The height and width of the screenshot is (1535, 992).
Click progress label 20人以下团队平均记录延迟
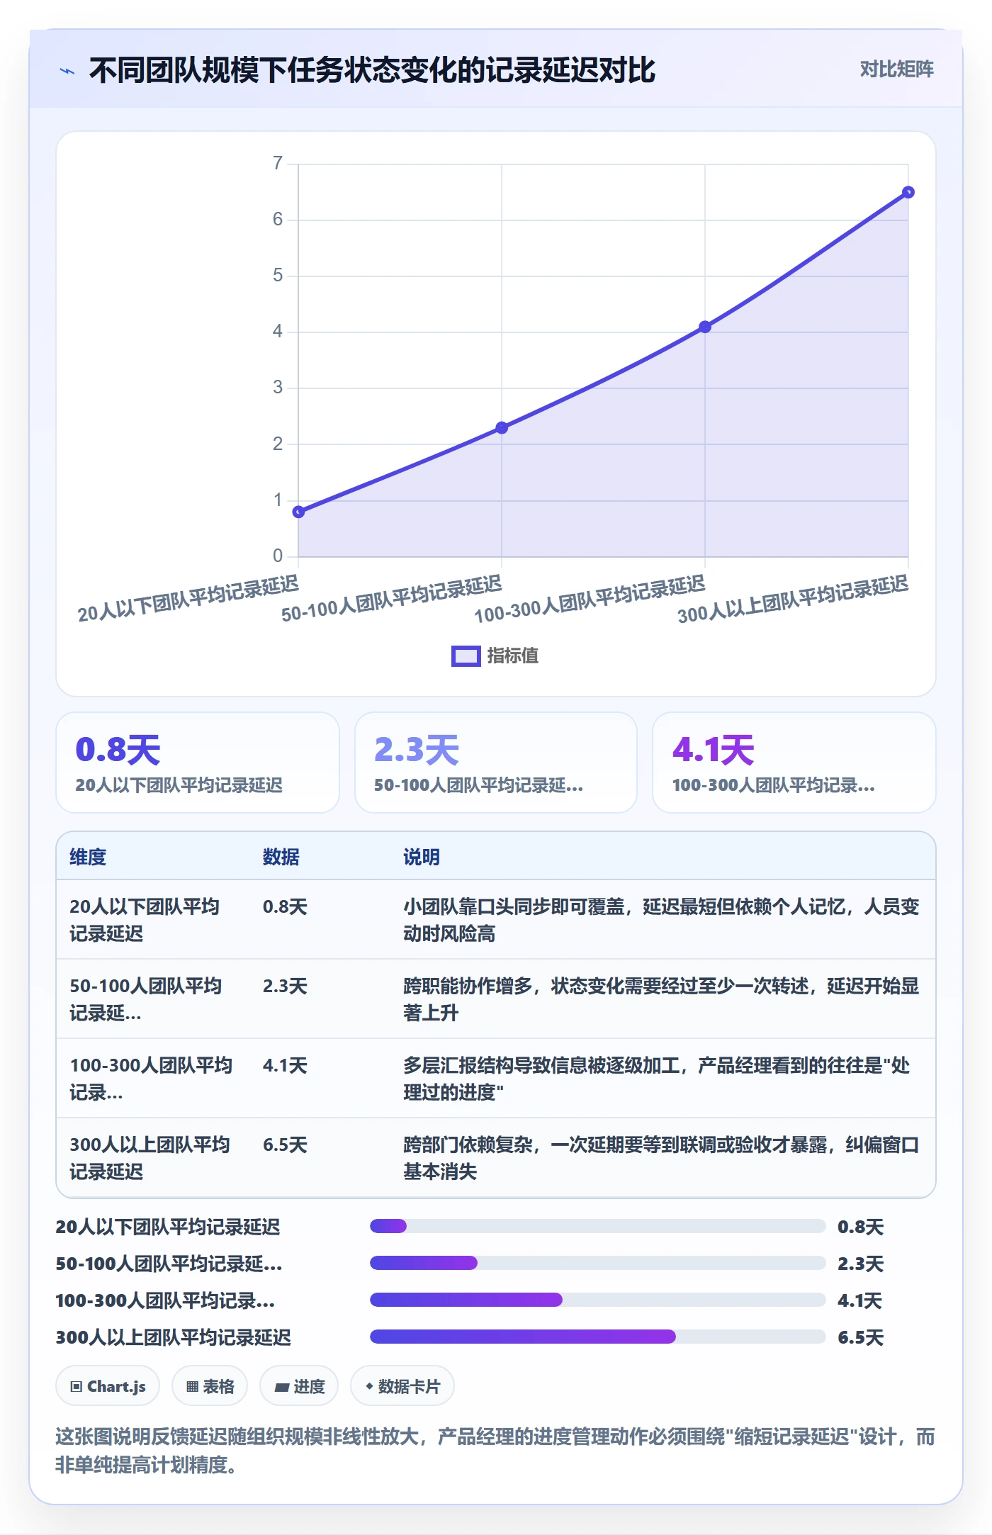click(x=168, y=1227)
